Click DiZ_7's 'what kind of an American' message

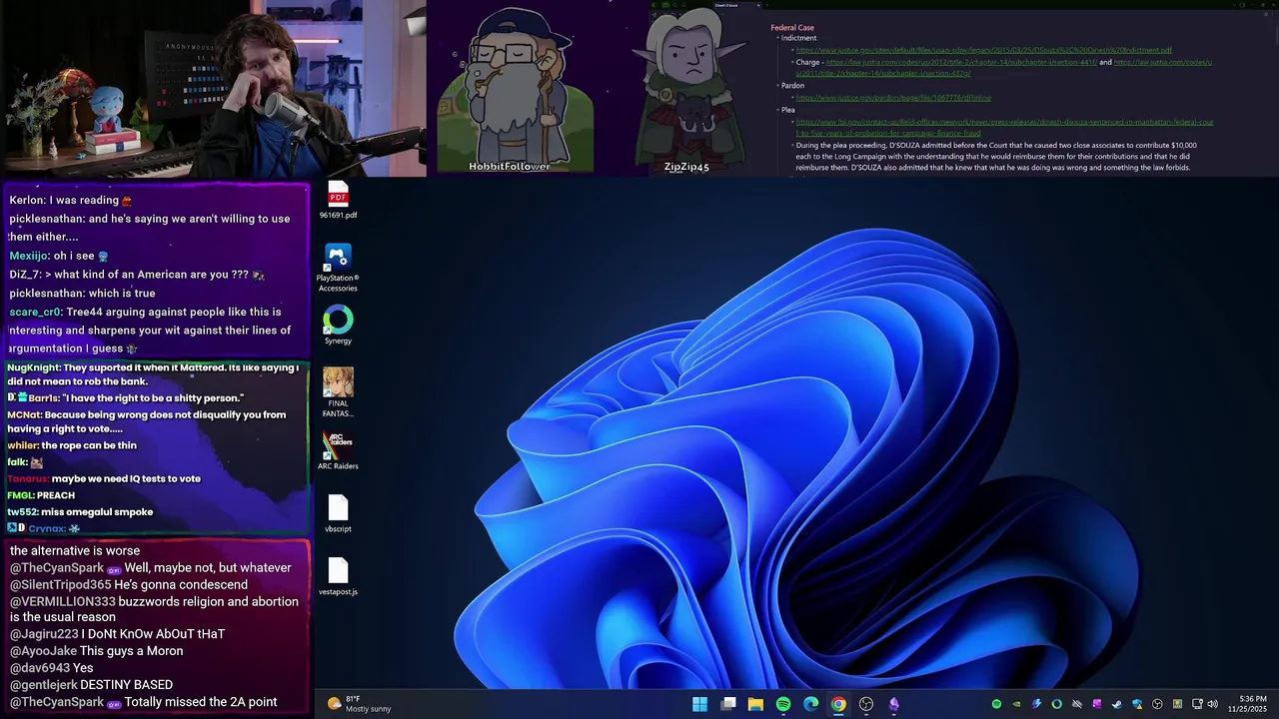pos(137,275)
